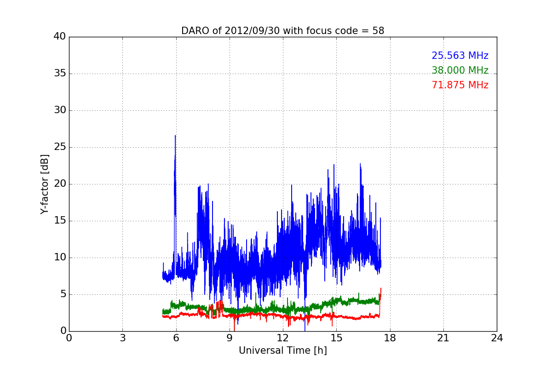Select the red 71.875 MHz legend label
Image resolution: width=552 pixels, height=368 pixels.
pyautogui.click(x=460, y=85)
